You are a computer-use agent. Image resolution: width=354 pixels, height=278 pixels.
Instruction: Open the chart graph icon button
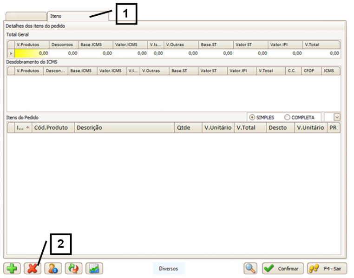pyautogui.click(x=94, y=268)
